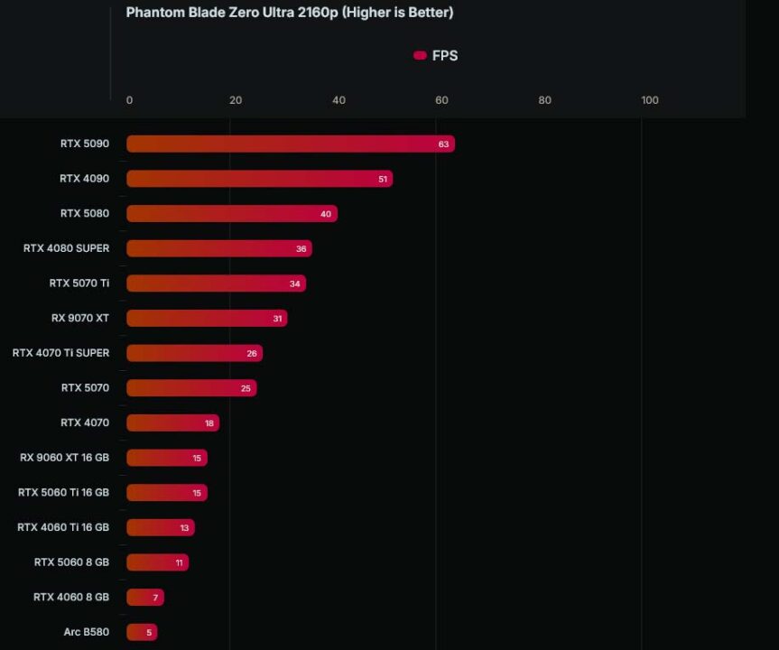The height and width of the screenshot is (650, 779).
Task: Select the RTX 5090 bar
Action: tap(291, 144)
